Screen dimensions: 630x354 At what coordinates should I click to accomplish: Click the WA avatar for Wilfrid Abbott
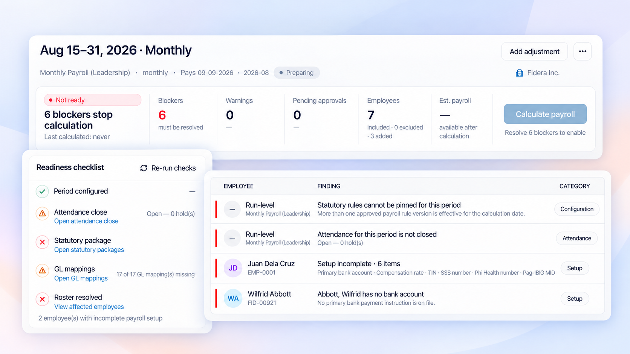point(233,298)
